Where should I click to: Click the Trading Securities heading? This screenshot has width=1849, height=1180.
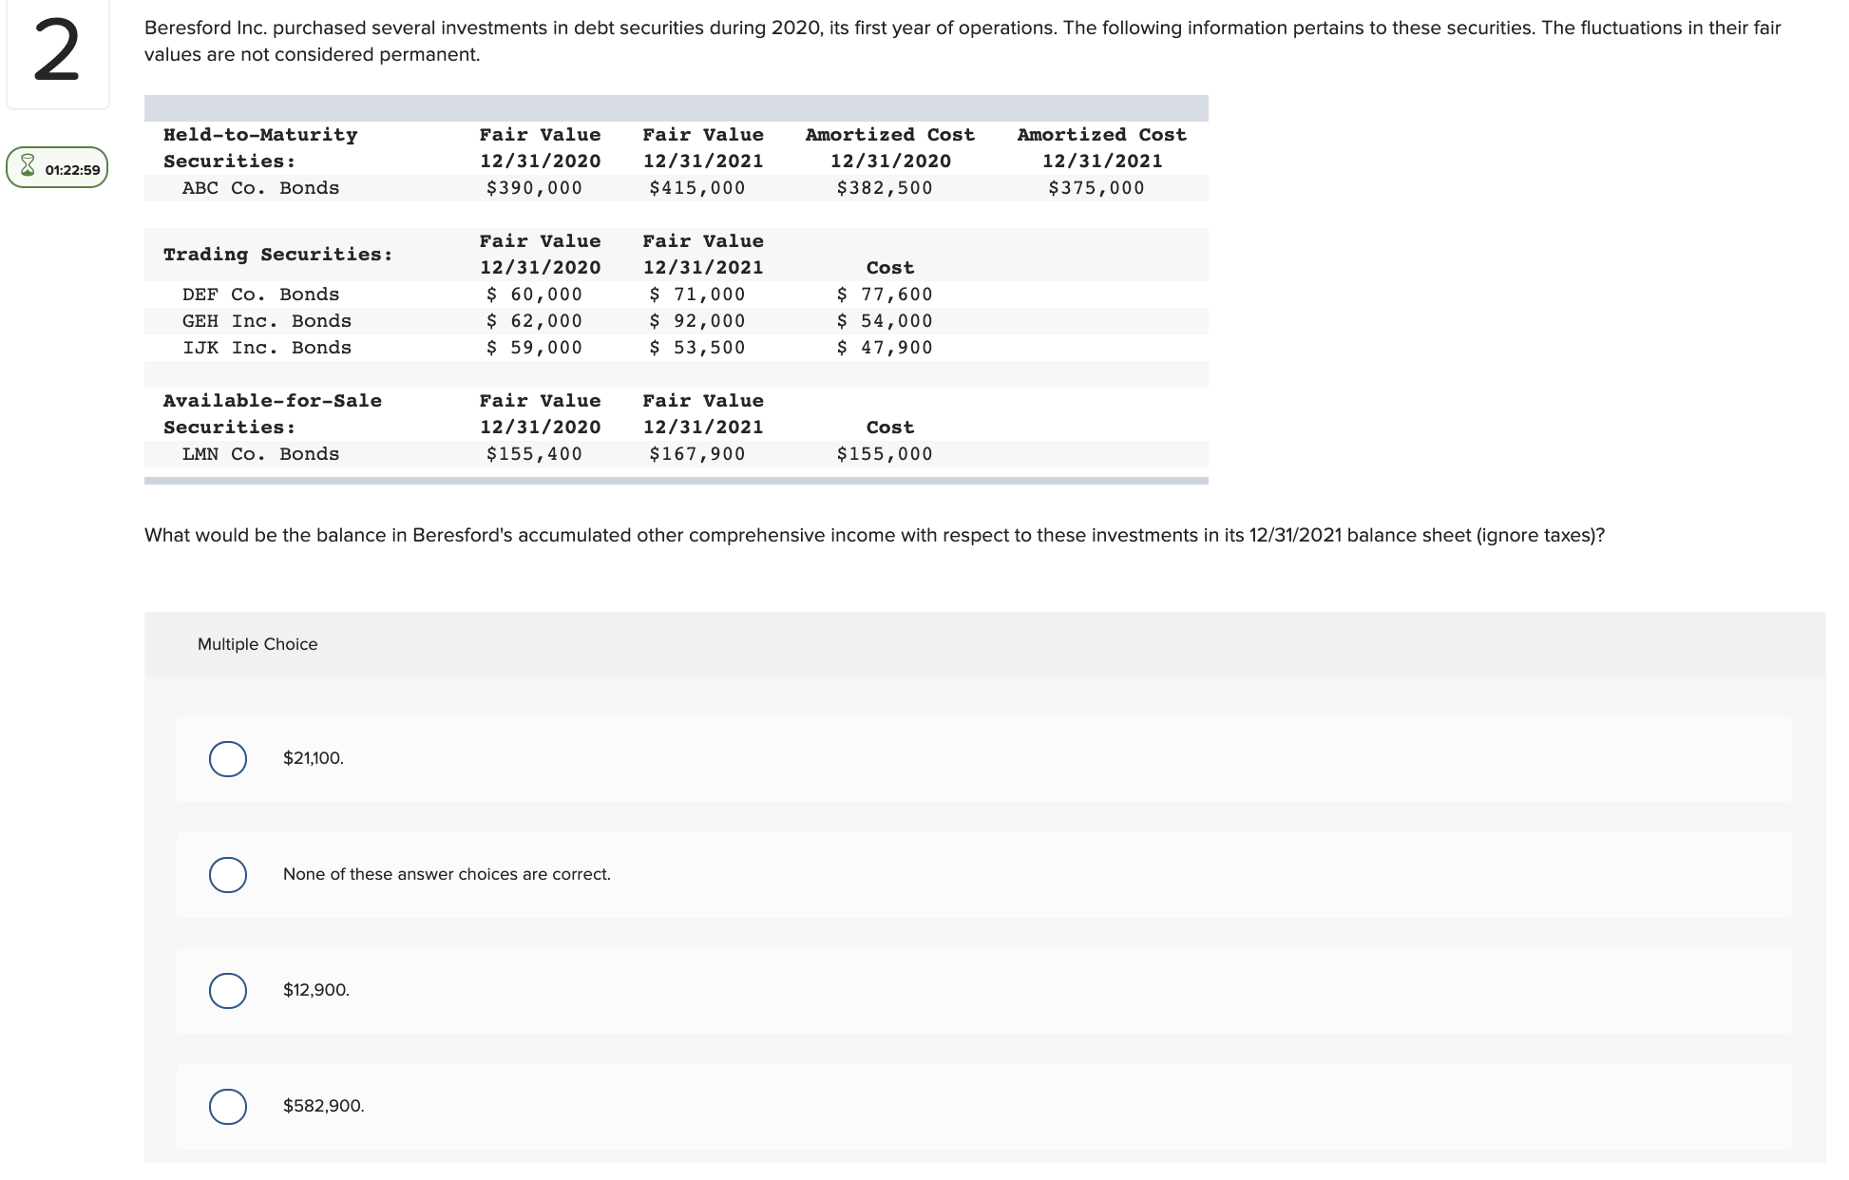277,255
